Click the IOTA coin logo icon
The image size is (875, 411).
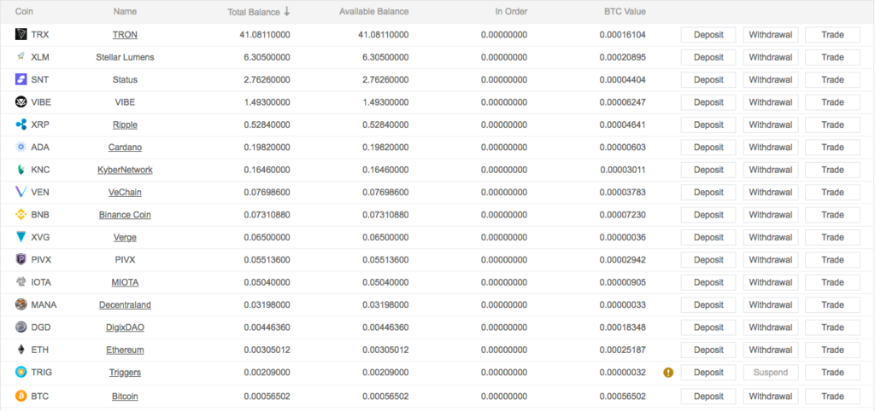click(21, 282)
